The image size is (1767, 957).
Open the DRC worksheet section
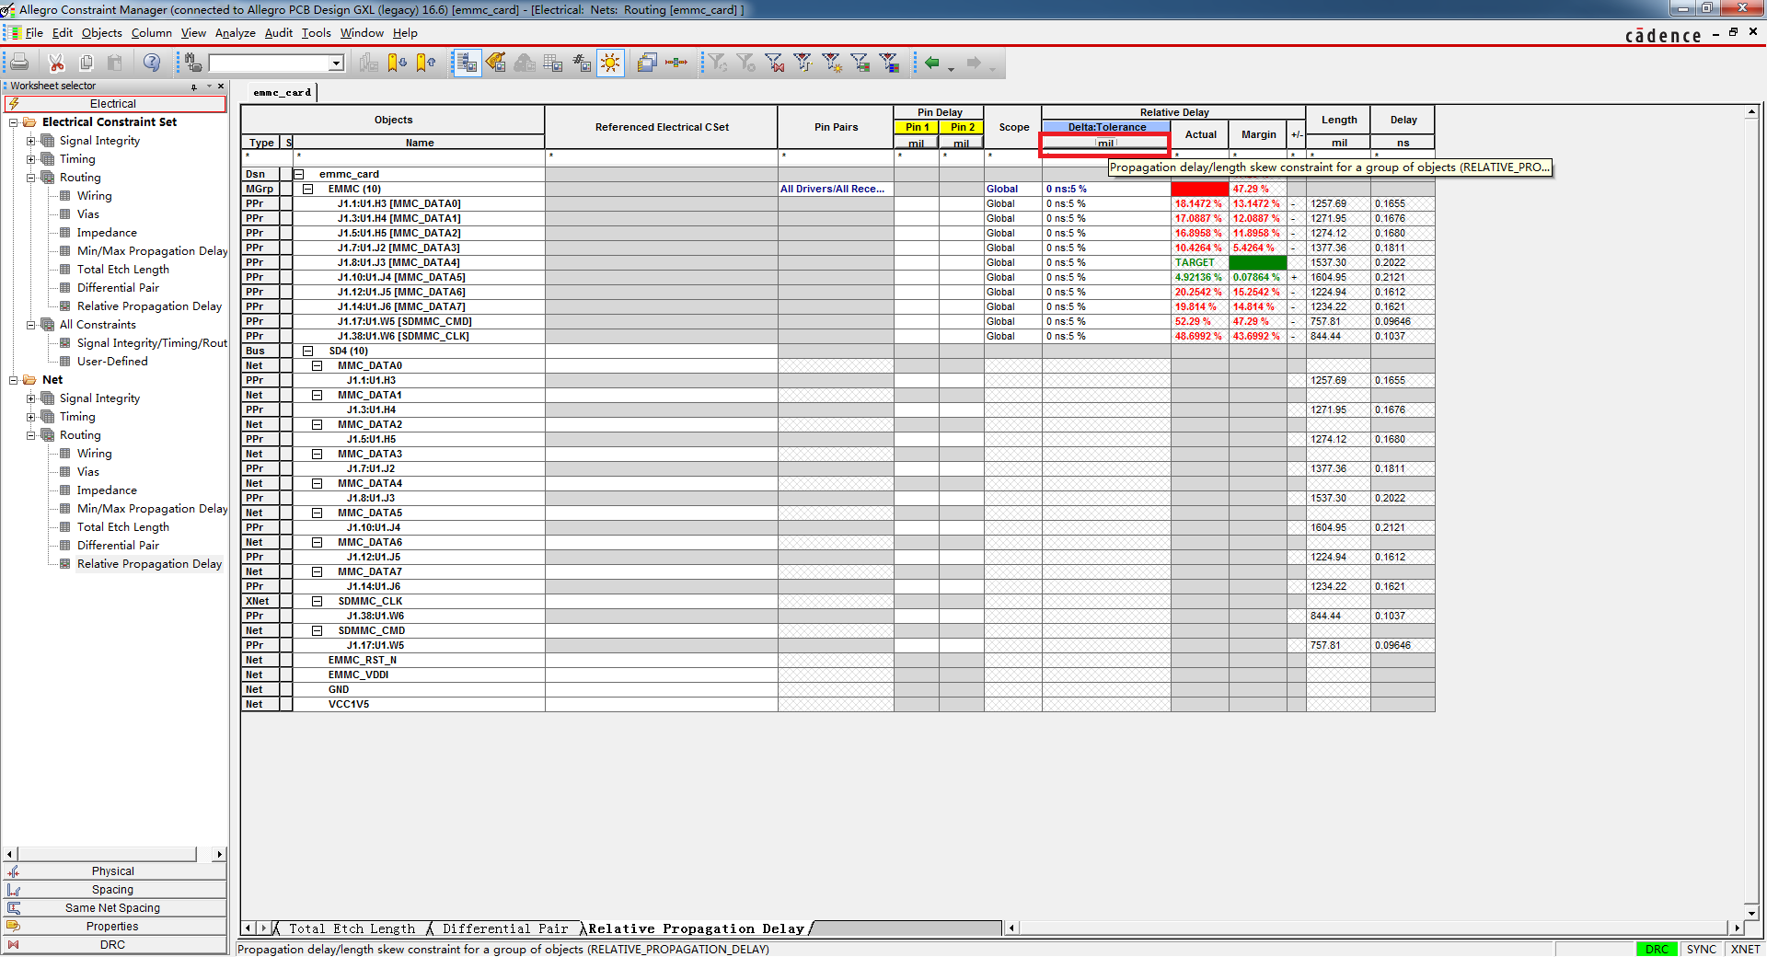point(113,945)
